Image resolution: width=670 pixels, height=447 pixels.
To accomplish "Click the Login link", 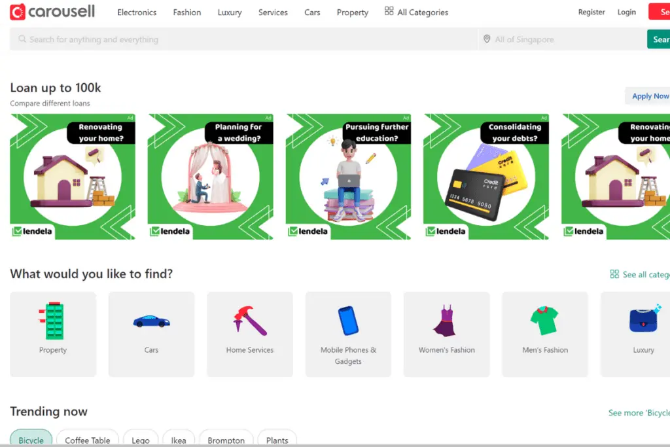I will point(626,12).
